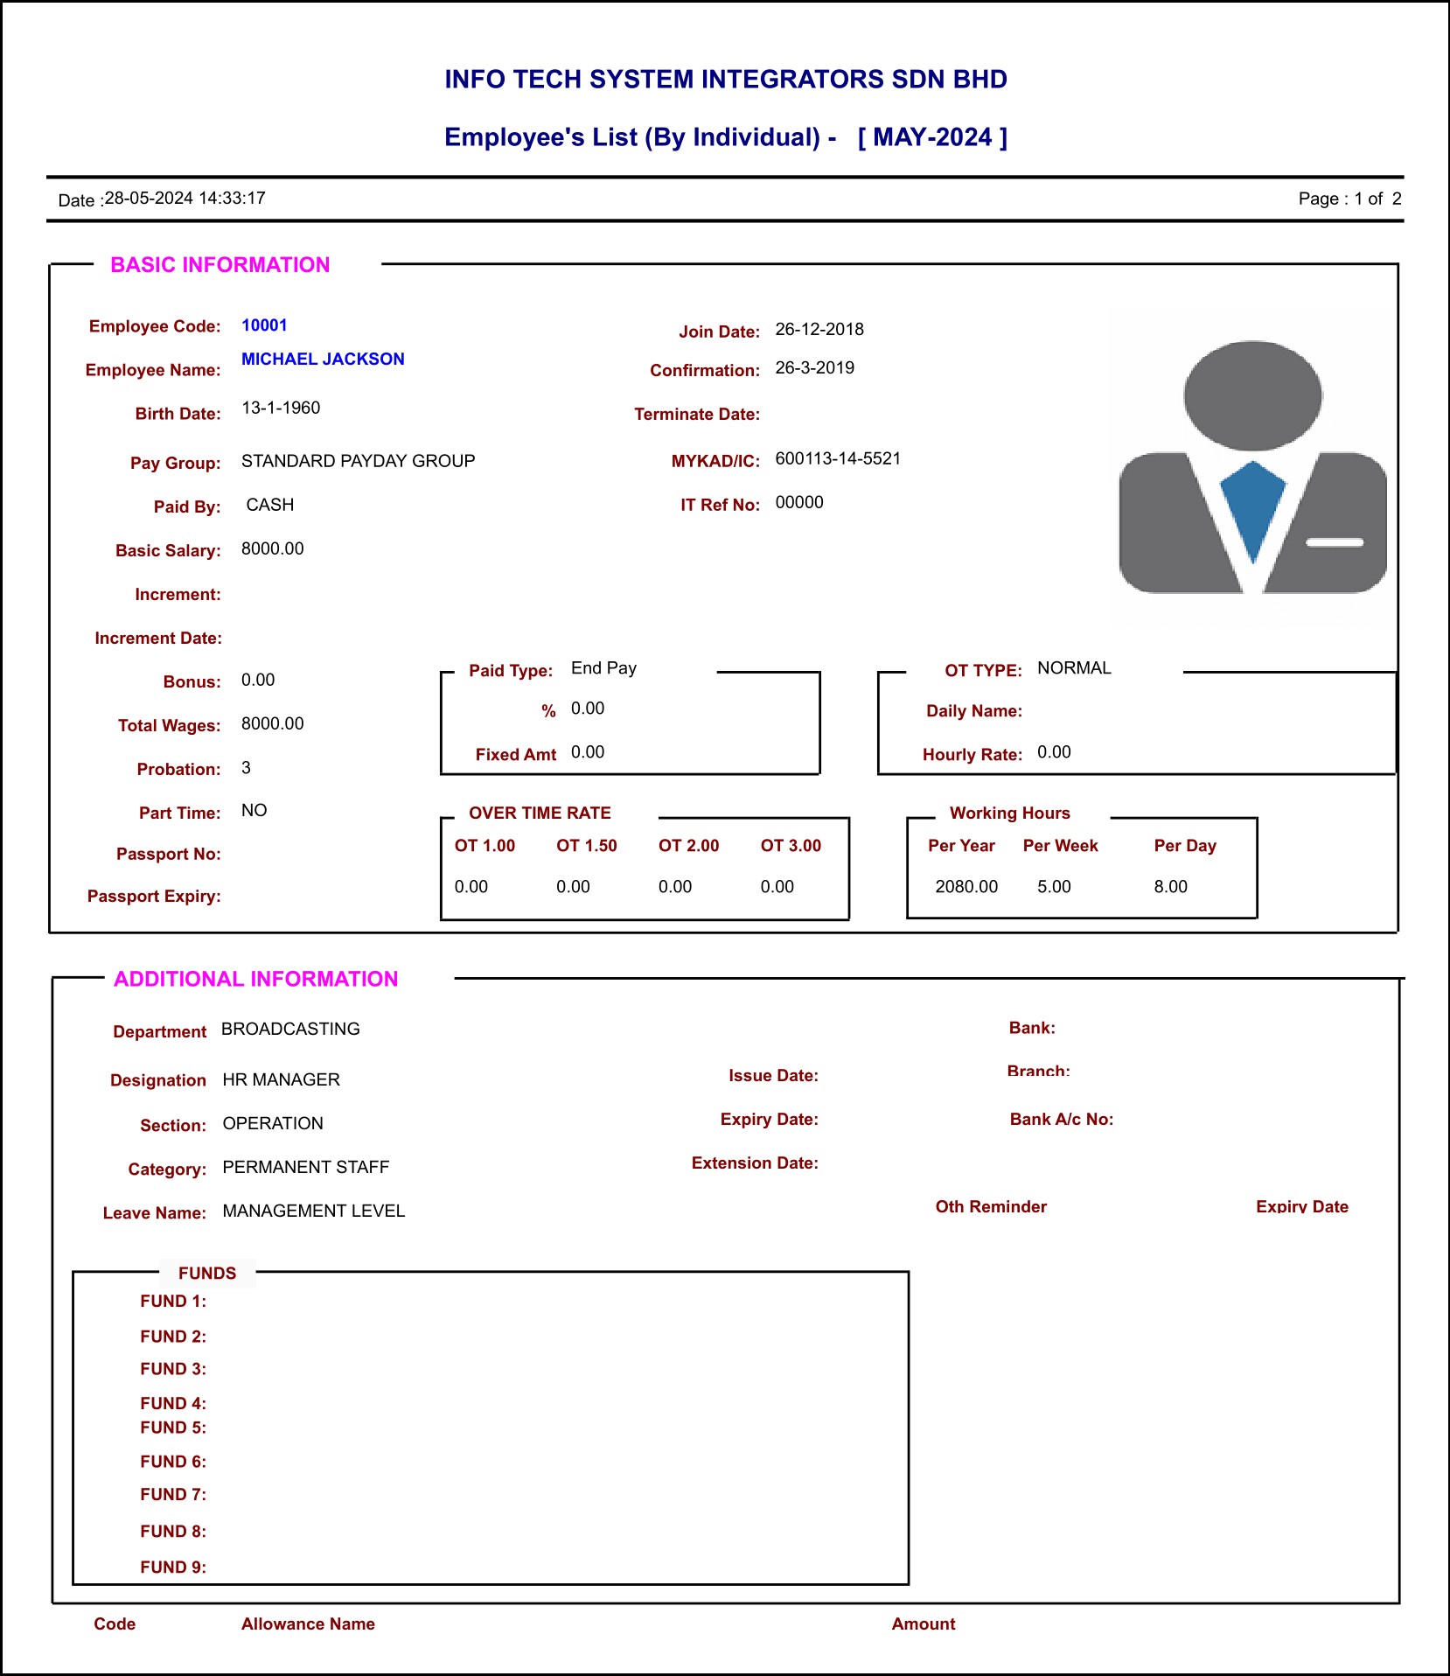Click the Allowance Name column header

click(x=308, y=1624)
